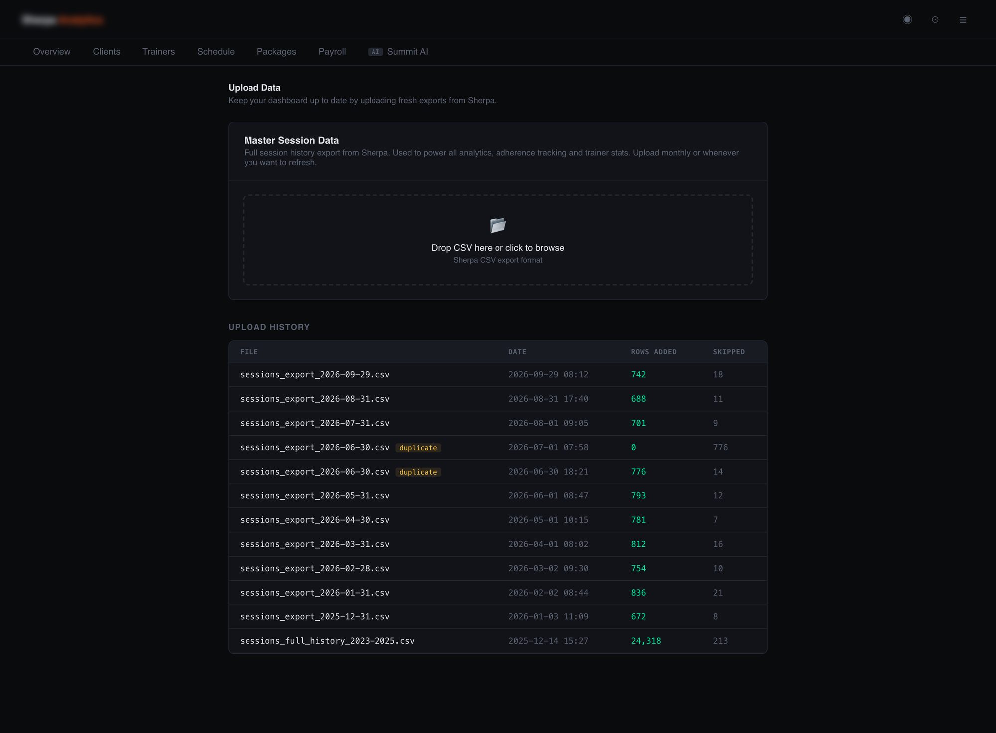996x733 pixels.
Task: Click rows added value 24,318
Action: [x=646, y=641]
